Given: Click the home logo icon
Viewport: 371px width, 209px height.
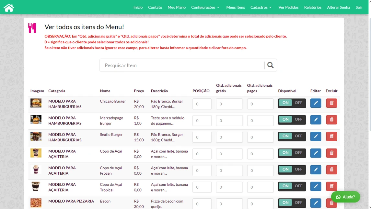Looking at the screenshot, I should (9, 7).
